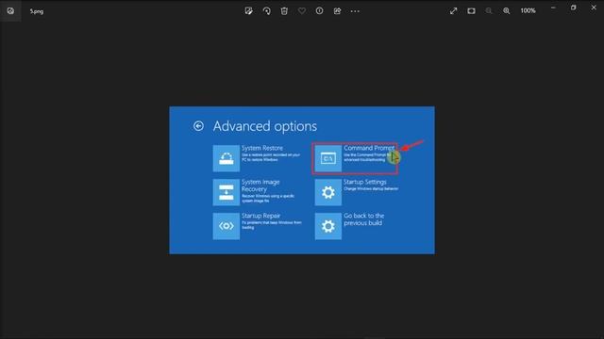Screen dimensions: 604x339
Task: Restore down the Photos window
Action: (574, 8)
